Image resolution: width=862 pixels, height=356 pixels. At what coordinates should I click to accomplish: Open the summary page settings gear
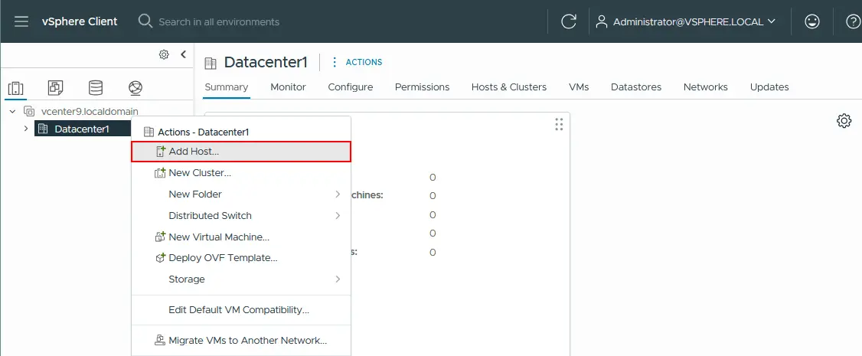pos(844,121)
